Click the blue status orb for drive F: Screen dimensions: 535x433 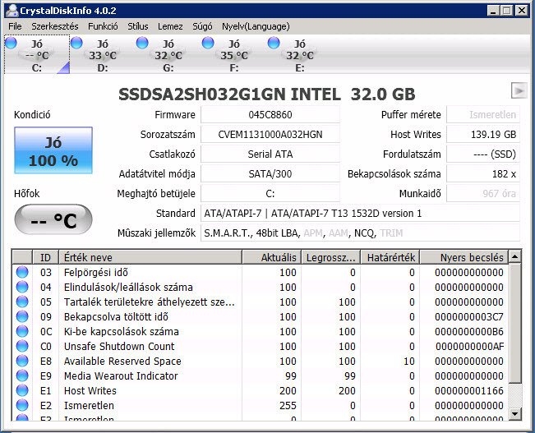208,43
